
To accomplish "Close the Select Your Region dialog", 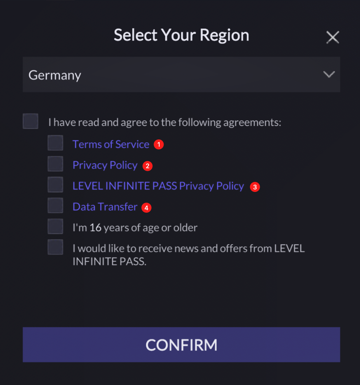I will point(332,37).
